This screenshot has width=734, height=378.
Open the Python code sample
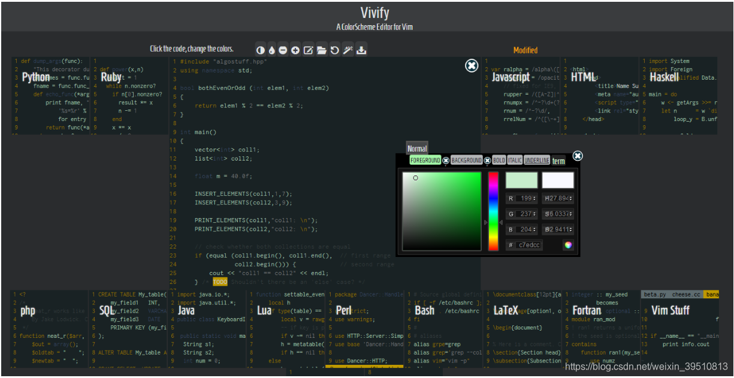click(x=36, y=77)
